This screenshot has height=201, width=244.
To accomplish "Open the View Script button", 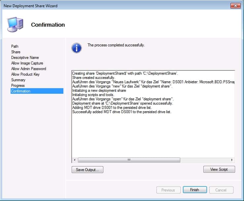I will coord(219,169).
